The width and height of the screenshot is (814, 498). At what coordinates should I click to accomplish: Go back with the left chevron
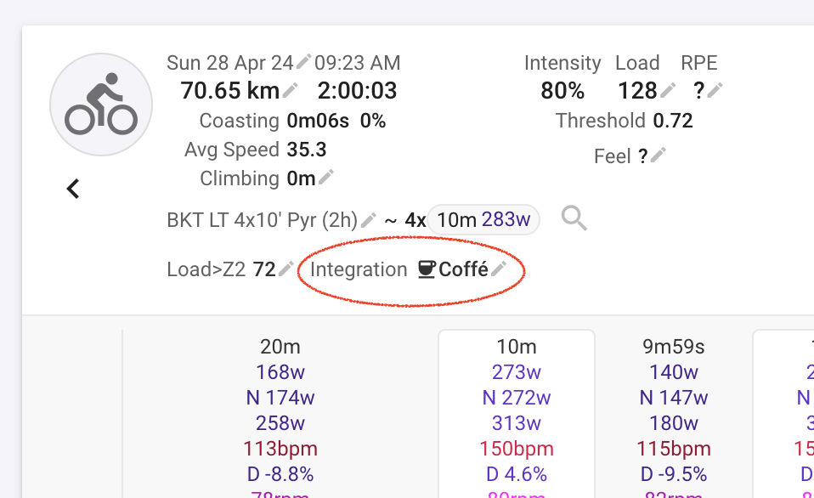[73, 189]
